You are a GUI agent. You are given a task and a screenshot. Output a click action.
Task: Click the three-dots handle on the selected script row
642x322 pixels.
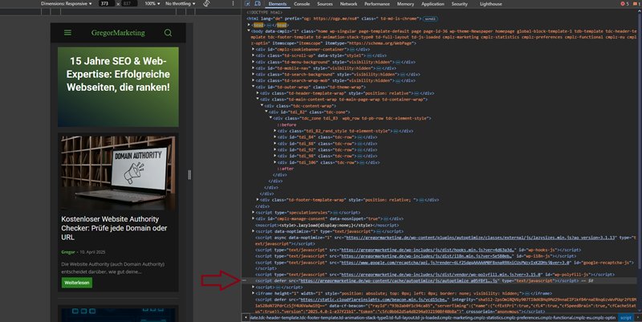(244, 280)
